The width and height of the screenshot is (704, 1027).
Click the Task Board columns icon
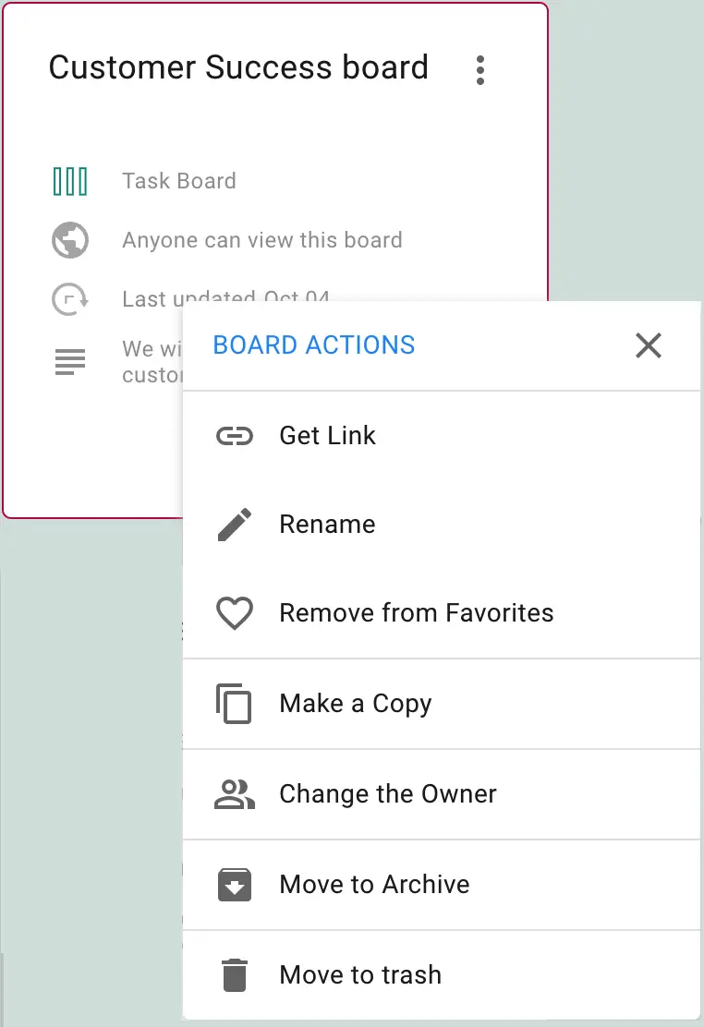[x=70, y=181]
